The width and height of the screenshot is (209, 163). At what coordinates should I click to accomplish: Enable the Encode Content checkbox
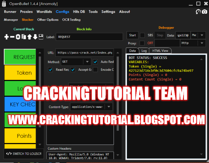click(95, 69)
